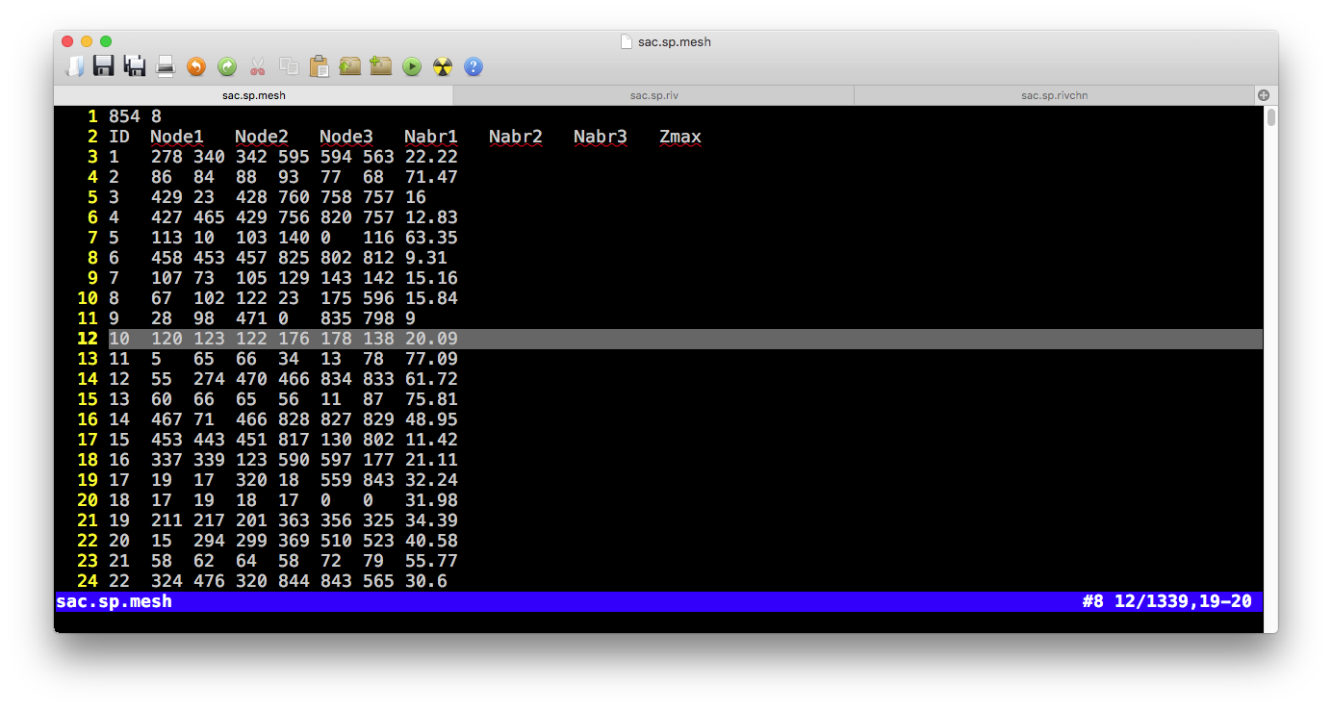
Task: Cut selection using the scissors icon
Action: pos(257,66)
